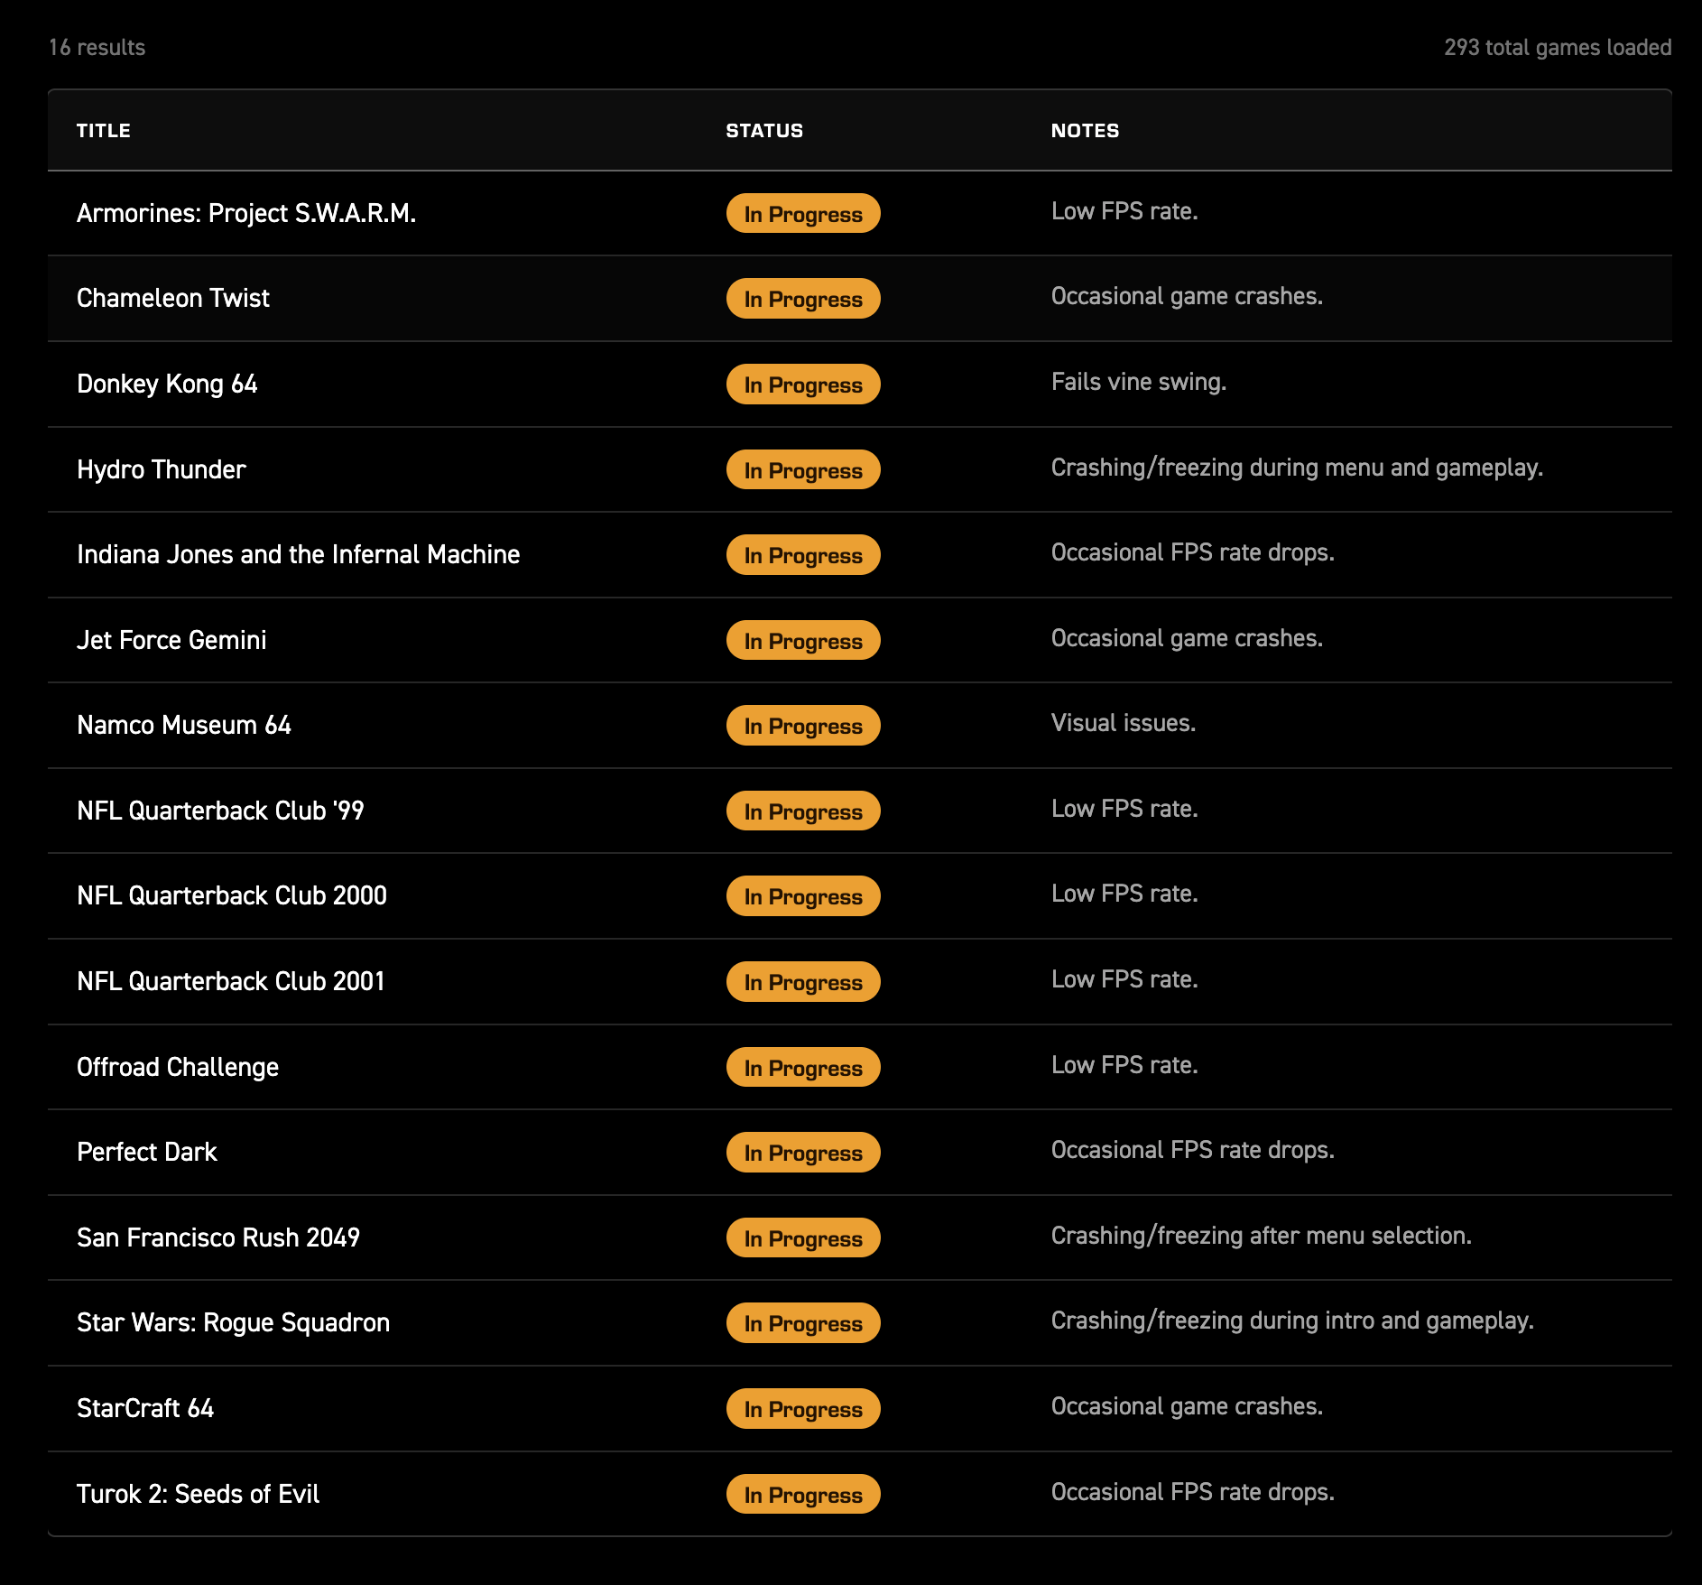The height and width of the screenshot is (1585, 1702).
Task: Select the "16 results" count text
Action: (x=97, y=47)
